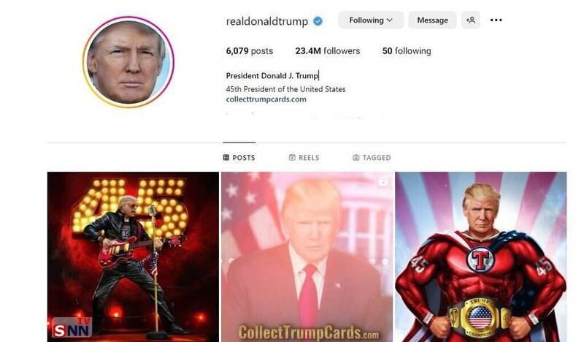Click the Message button
The width and height of the screenshot is (584, 342).
pos(432,20)
